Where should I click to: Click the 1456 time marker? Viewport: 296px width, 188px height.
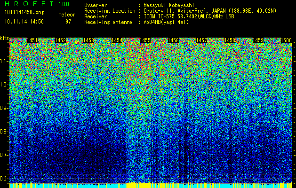point(174,40)
